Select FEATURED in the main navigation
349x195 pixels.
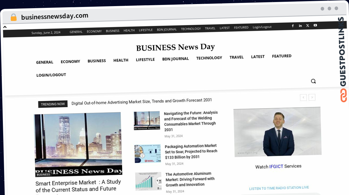point(282,56)
